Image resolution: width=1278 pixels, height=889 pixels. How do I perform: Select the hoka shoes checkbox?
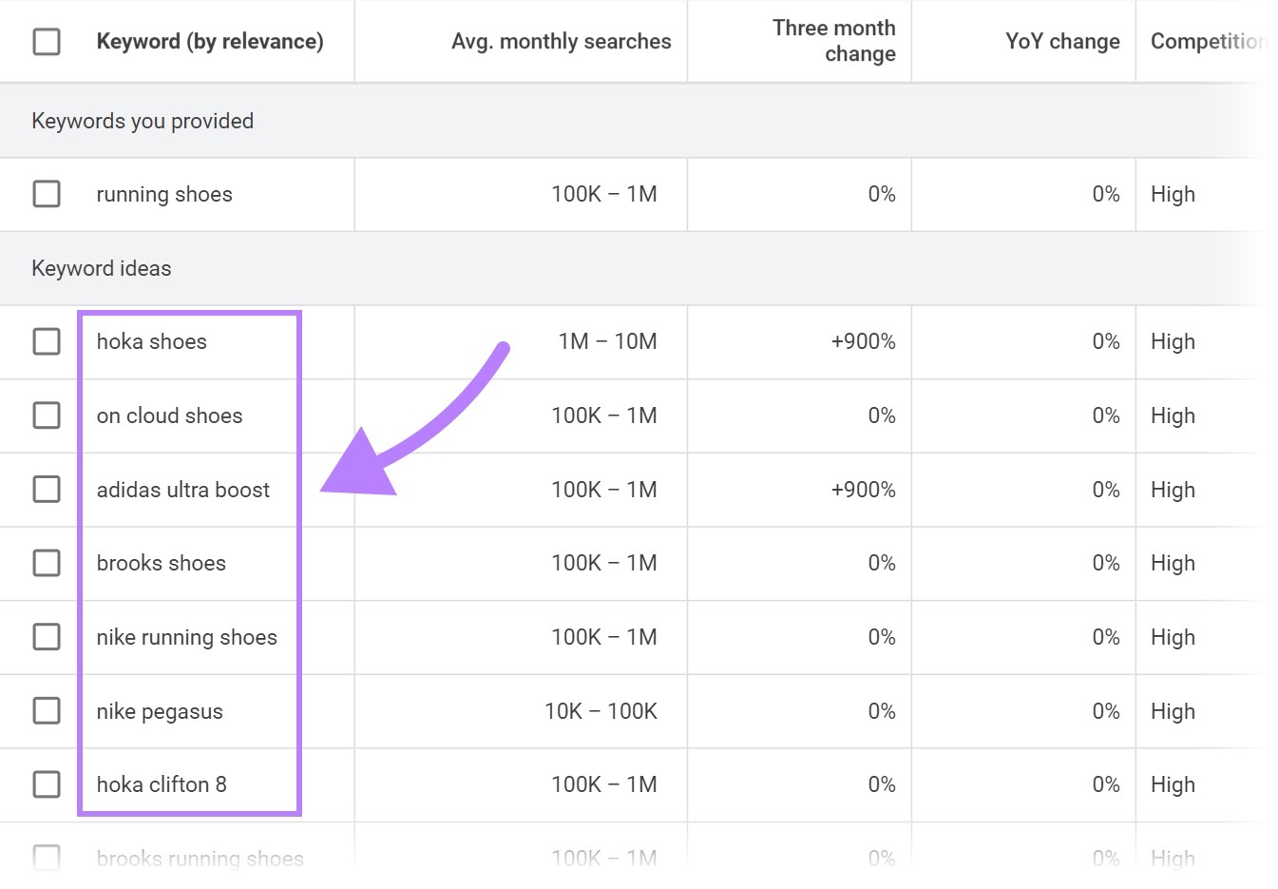pyautogui.click(x=47, y=341)
